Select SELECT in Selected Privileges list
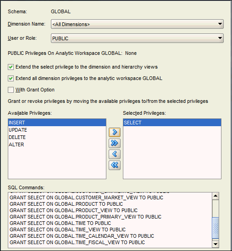This screenshot has width=232, height=251. [172, 123]
